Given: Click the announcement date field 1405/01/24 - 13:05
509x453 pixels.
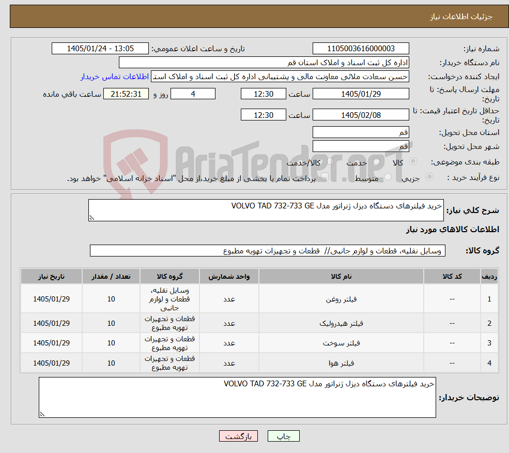Looking at the screenshot, I should tap(100, 49).
